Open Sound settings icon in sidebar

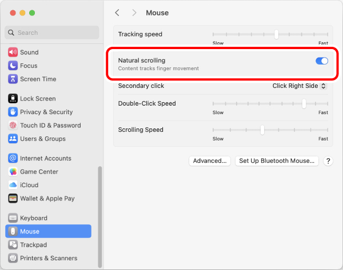(x=13, y=52)
